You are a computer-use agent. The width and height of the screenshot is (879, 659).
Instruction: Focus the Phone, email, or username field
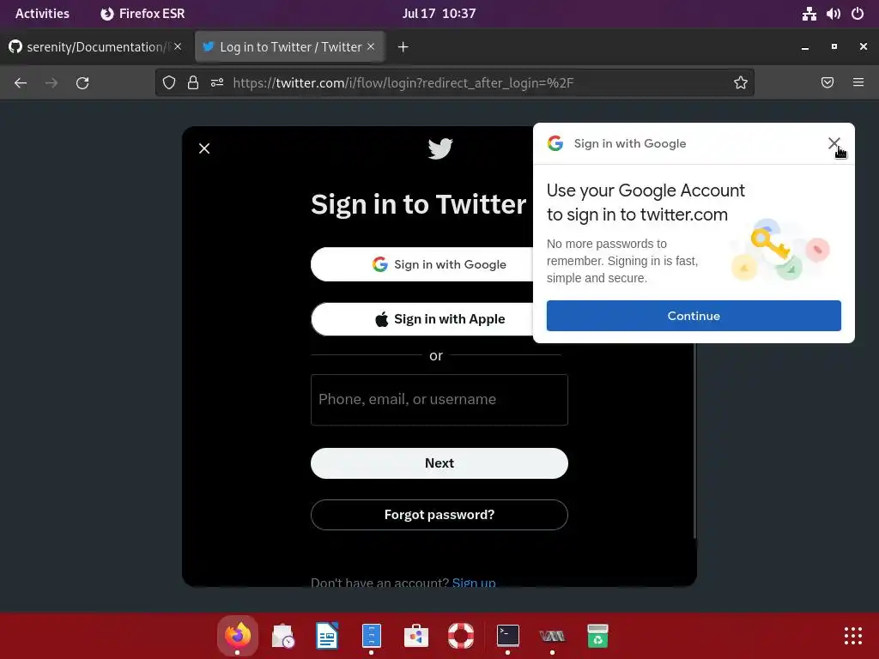(439, 400)
